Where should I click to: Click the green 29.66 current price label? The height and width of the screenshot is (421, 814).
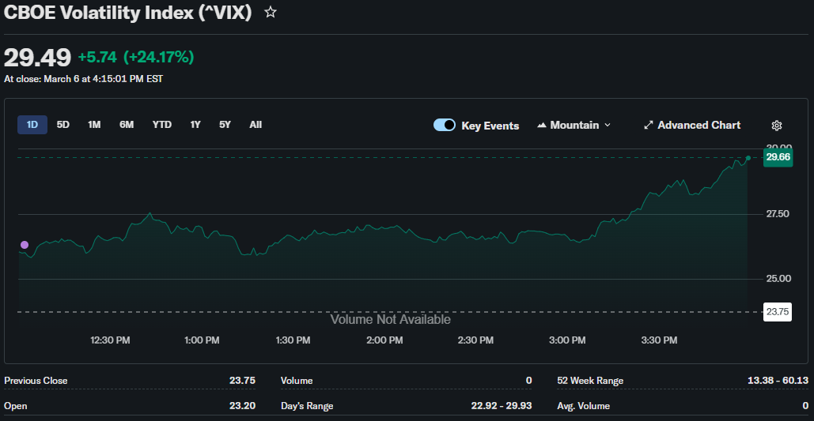778,157
